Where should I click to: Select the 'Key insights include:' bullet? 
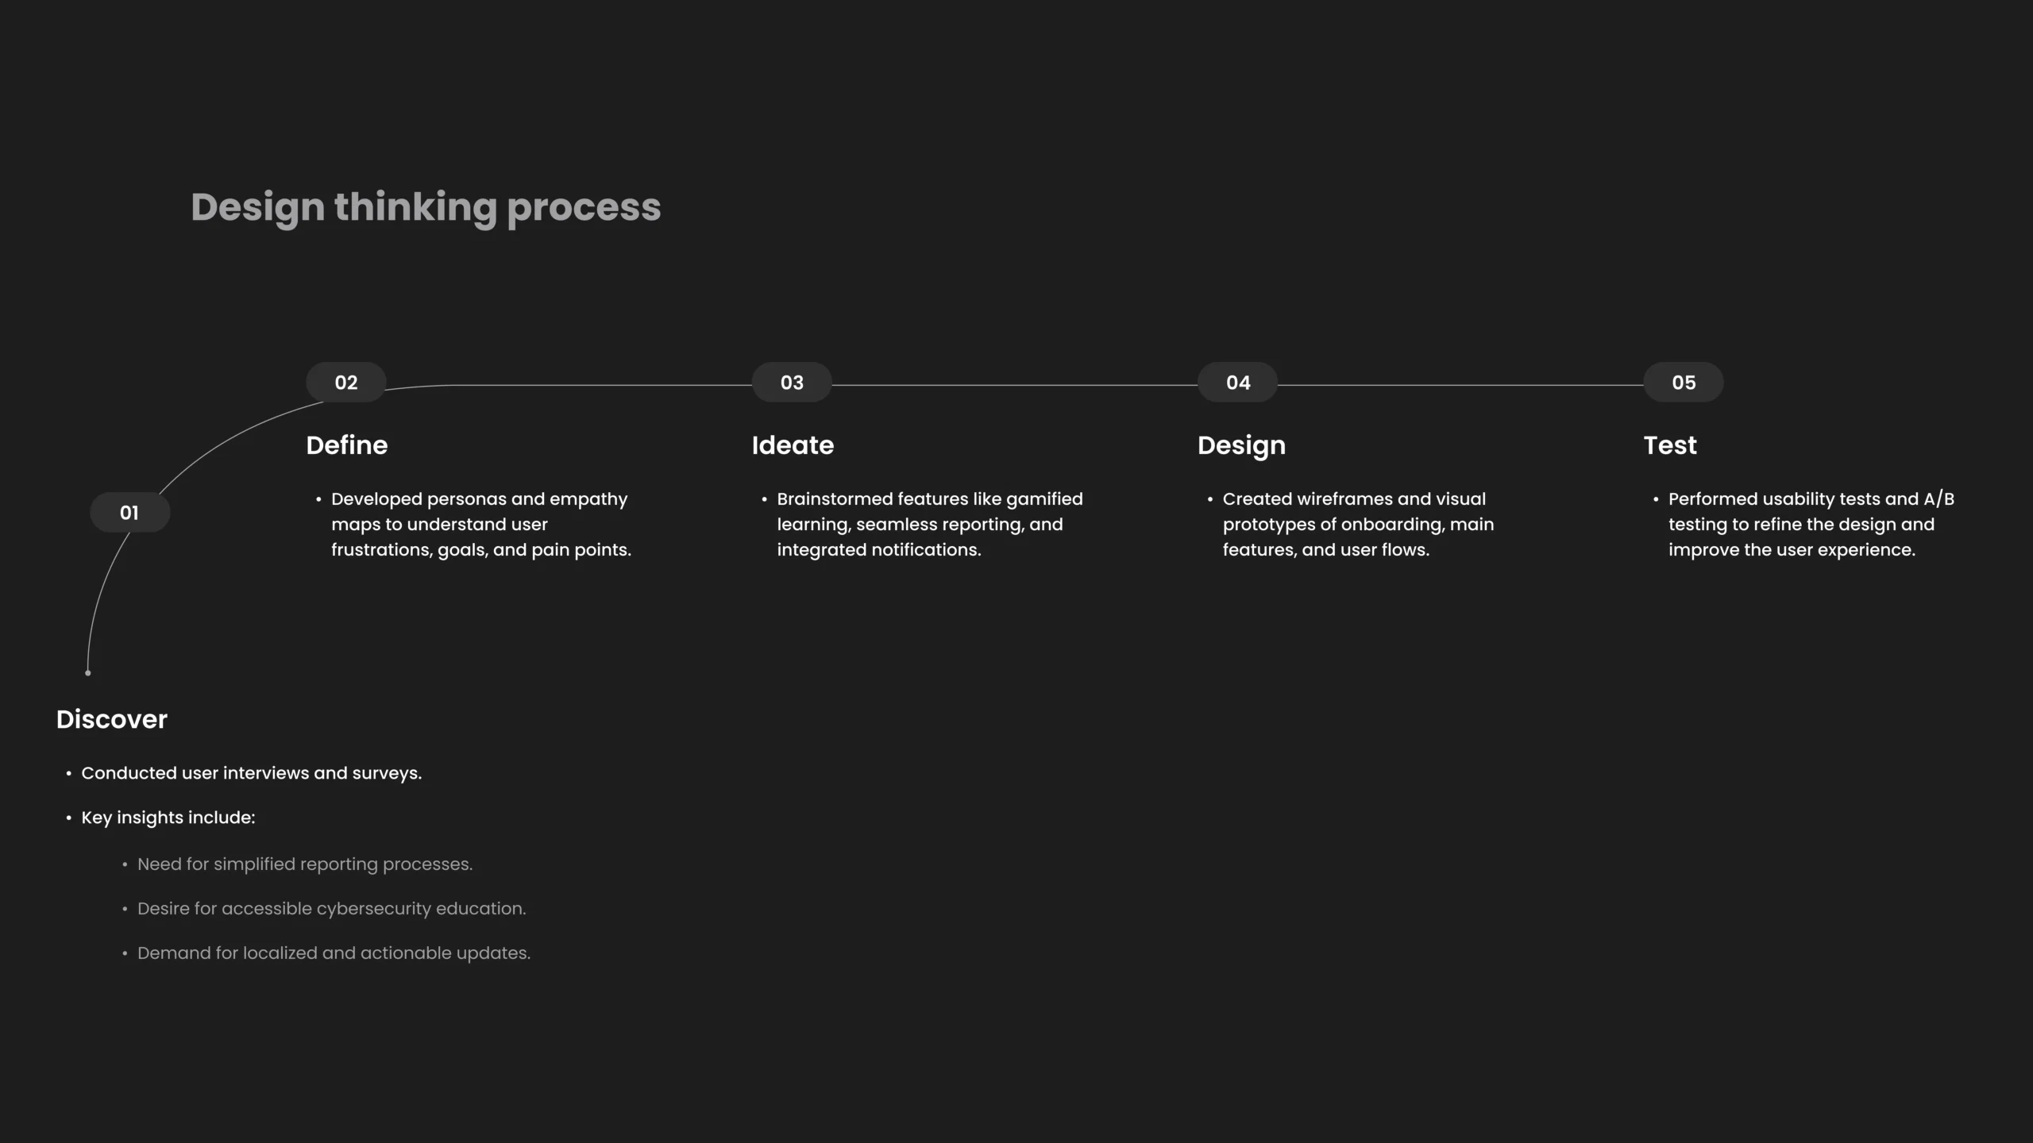168,818
